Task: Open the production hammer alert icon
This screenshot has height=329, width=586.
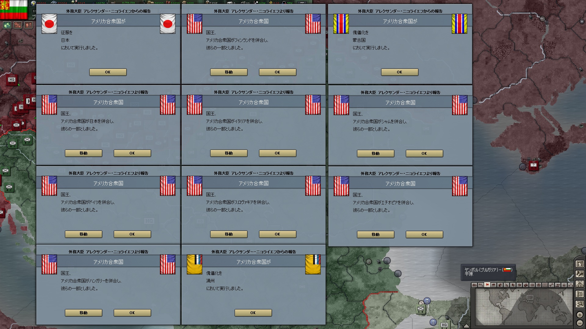Action: (7, 25)
